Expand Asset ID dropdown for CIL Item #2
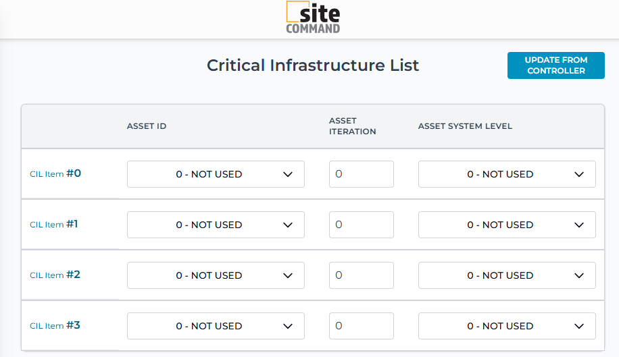This screenshot has height=357, width=619. click(216, 275)
